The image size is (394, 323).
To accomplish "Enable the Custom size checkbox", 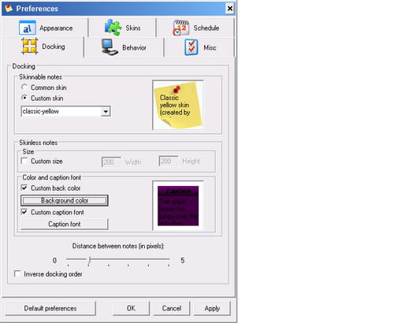I will click(24, 161).
